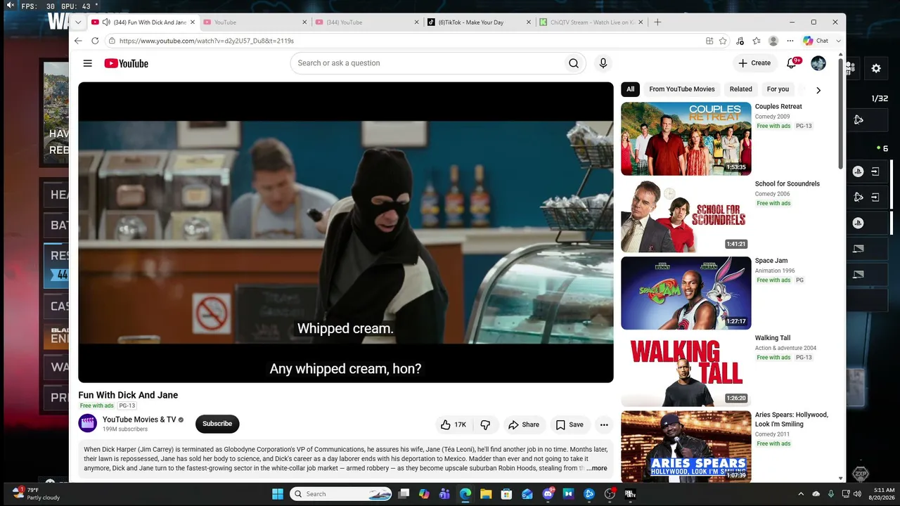Click the Windows taskbar search box
Image resolution: width=900 pixels, height=506 pixels.
[341, 494]
